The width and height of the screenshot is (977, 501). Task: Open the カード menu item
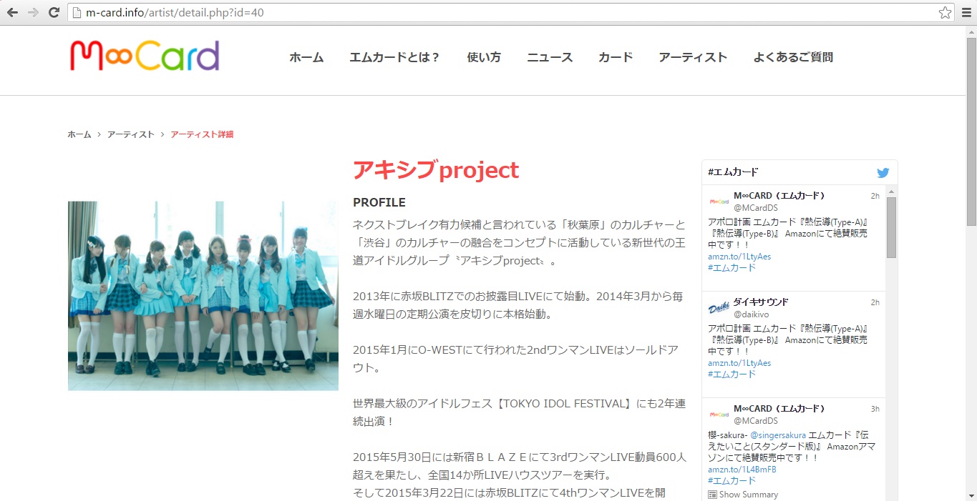(616, 57)
